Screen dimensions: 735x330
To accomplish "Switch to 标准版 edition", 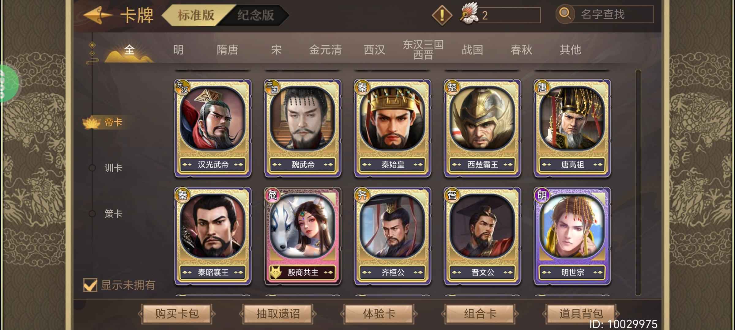I will 196,15.
